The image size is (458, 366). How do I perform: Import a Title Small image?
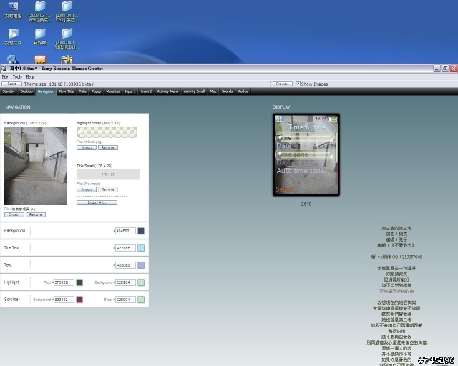pos(87,189)
